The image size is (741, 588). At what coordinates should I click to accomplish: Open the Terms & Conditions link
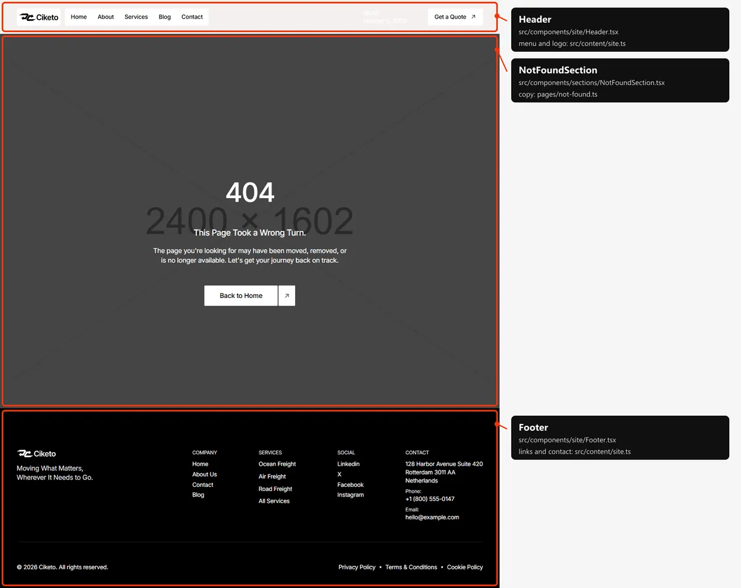pos(411,567)
